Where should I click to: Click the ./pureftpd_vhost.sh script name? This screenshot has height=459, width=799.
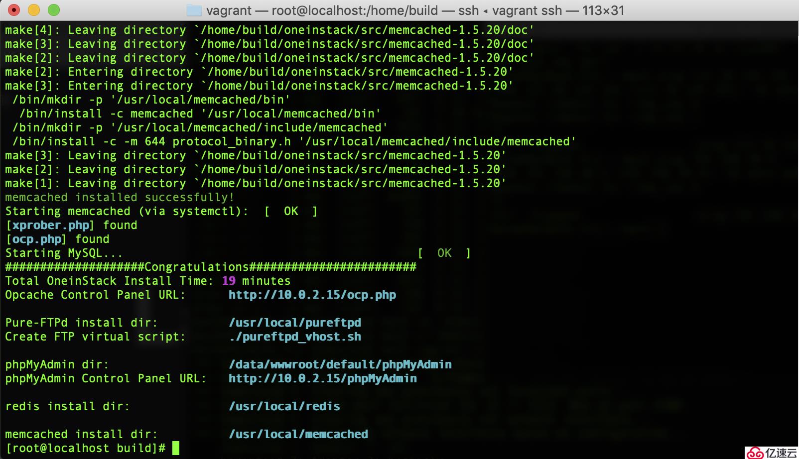tap(295, 337)
